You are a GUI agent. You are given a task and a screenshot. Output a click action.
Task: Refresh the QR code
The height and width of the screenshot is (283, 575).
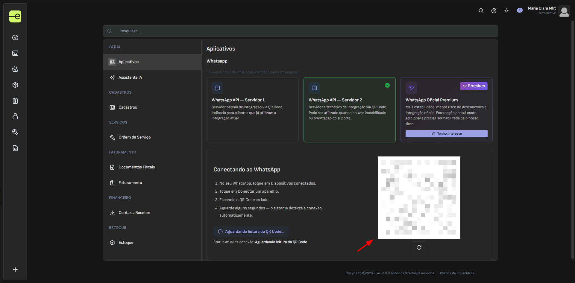pyautogui.click(x=419, y=247)
